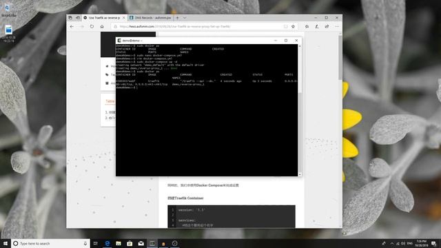Image resolution: width=441 pixels, height=248 pixels.
Task: Click the Cortana microphone icon
Action: point(85,243)
